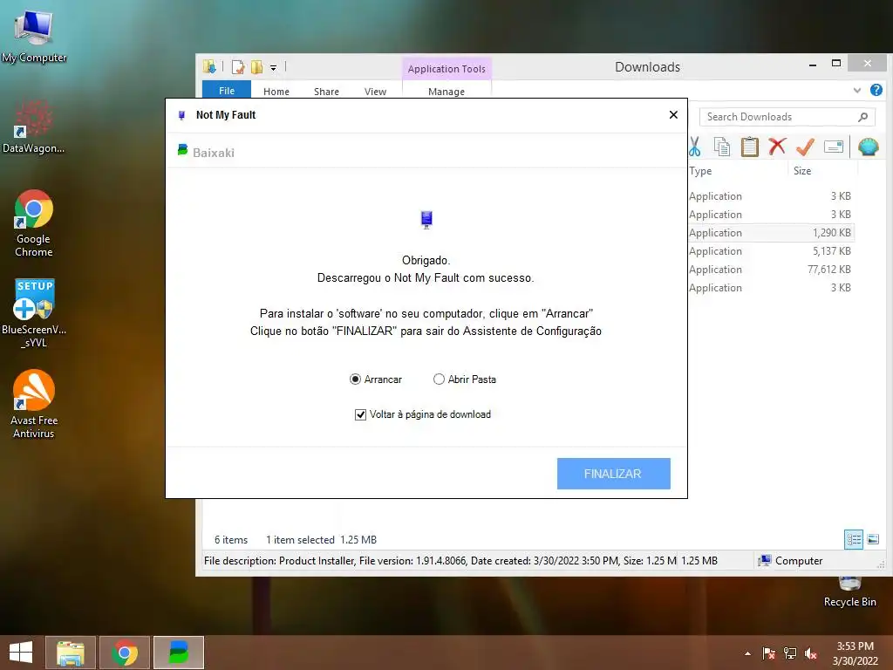The height and width of the screenshot is (670, 893).
Task: Click the network tray icon
Action: 790,653
